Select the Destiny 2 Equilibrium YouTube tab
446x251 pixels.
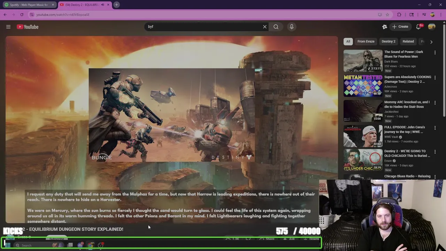click(x=85, y=5)
